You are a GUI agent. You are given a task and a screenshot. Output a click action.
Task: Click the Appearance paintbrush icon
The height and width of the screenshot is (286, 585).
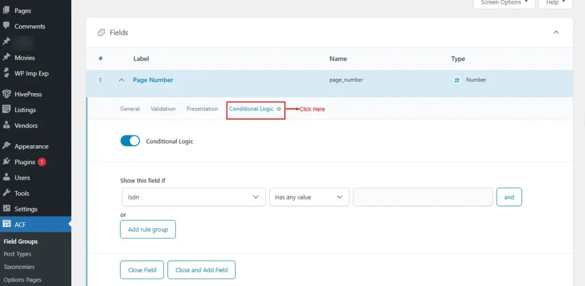pos(6,146)
